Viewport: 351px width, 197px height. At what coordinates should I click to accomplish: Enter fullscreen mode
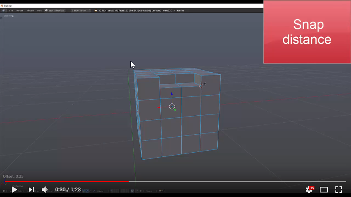pyautogui.click(x=339, y=190)
